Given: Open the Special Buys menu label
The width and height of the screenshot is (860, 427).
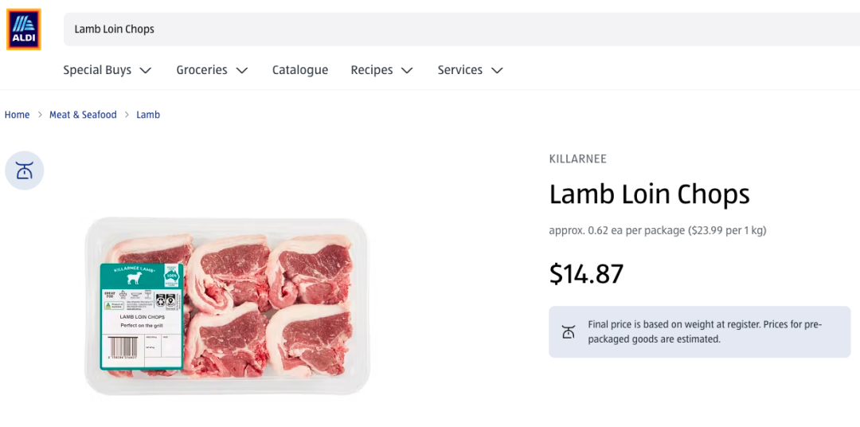Looking at the screenshot, I should 97,70.
